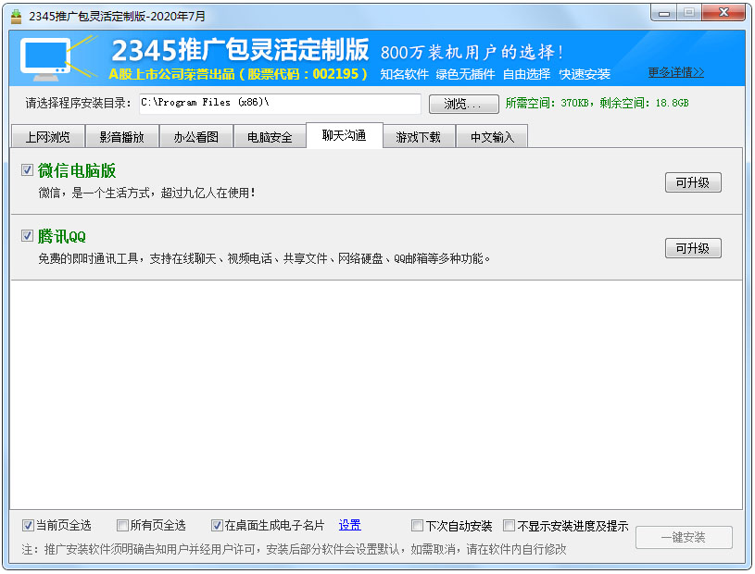The width and height of the screenshot is (755, 574).
Task: Click the monitor logo in the blue banner
Action: point(57,58)
